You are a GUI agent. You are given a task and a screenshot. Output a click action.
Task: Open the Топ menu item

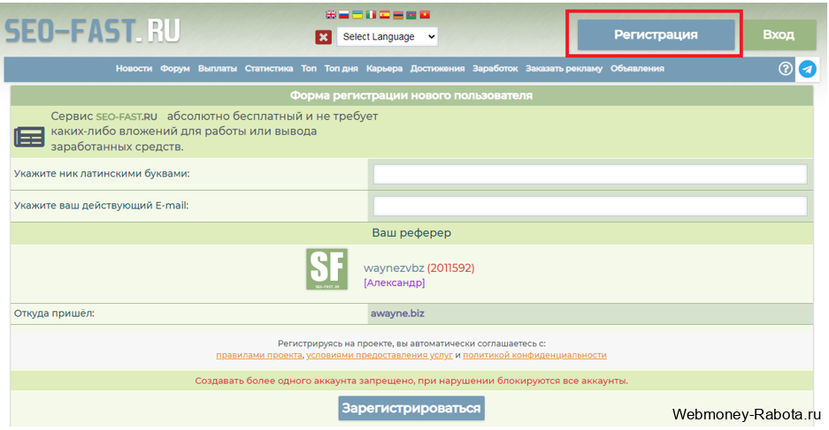point(309,69)
